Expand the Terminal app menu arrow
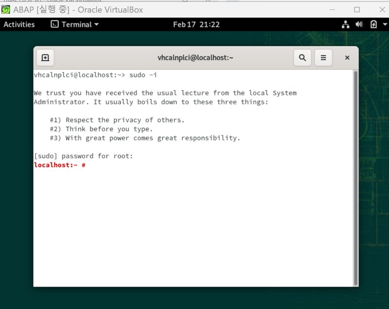This screenshot has height=309, width=389. click(96, 24)
